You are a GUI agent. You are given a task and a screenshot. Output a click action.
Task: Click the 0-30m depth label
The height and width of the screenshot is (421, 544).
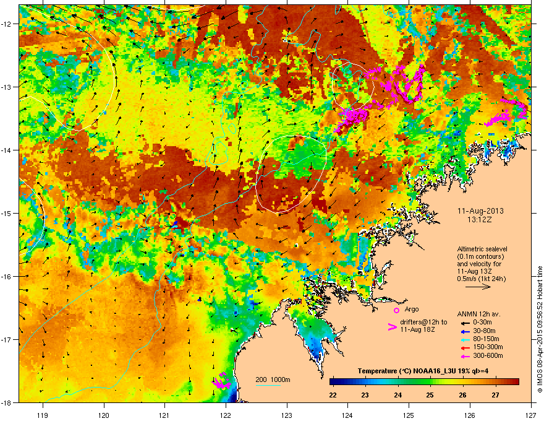(x=482, y=323)
